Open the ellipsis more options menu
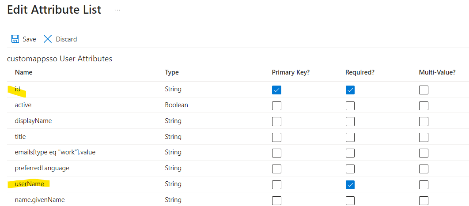Image resolution: width=469 pixels, height=206 pixels. tap(117, 10)
